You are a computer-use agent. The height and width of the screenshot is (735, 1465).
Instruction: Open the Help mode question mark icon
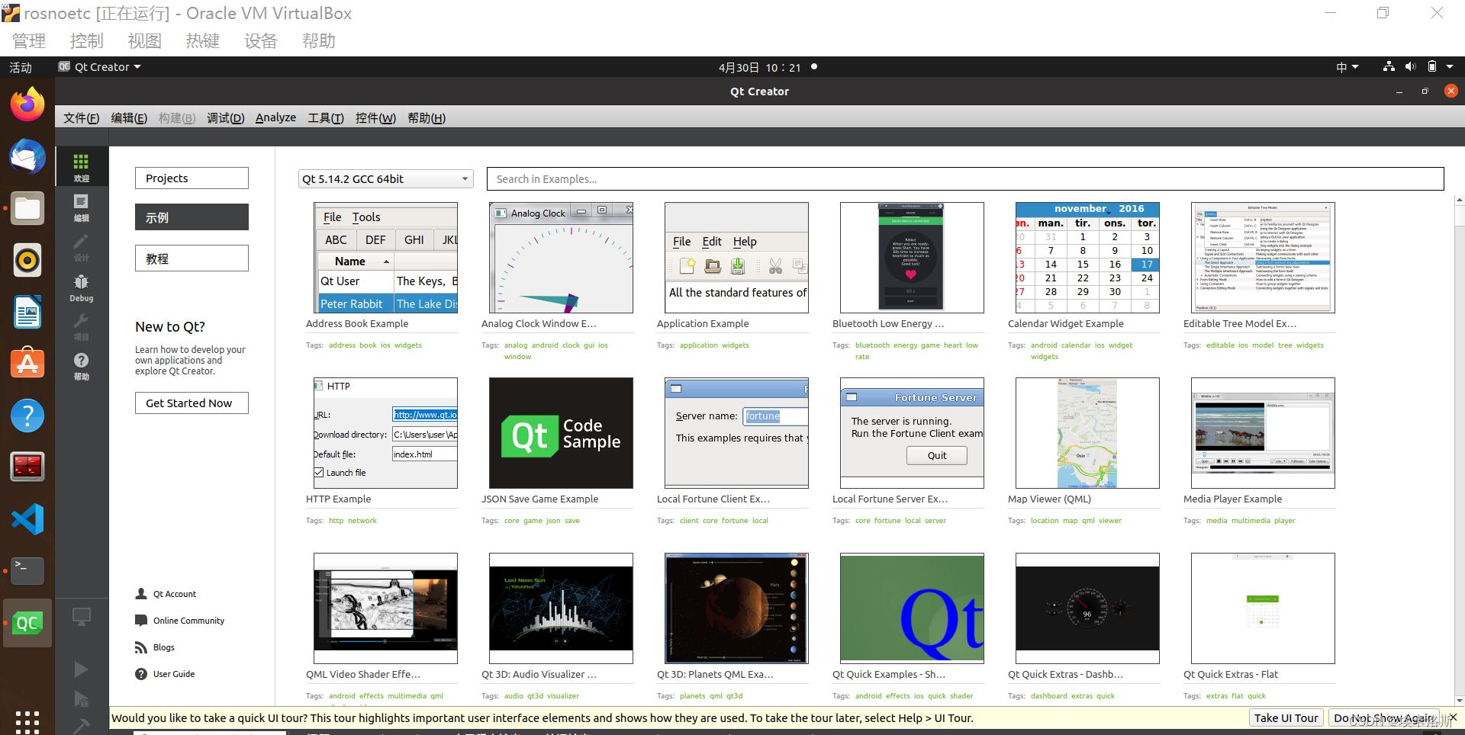81,365
